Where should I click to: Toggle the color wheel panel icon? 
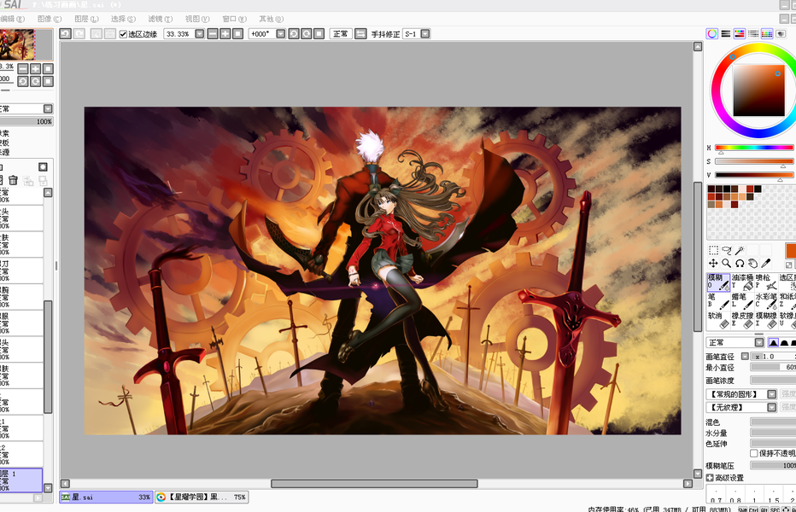[712, 34]
